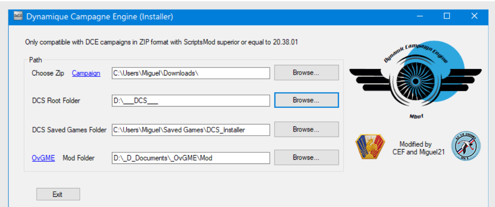Screen dimensions: 495x207
Task: Click the DCS app icon in title bar
Action: coord(18,16)
